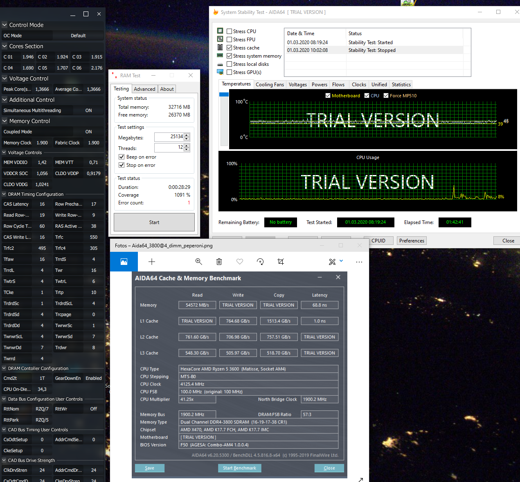Open the crop tool in Fotos
This screenshot has width=520, height=482.
(x=281, y=262)
